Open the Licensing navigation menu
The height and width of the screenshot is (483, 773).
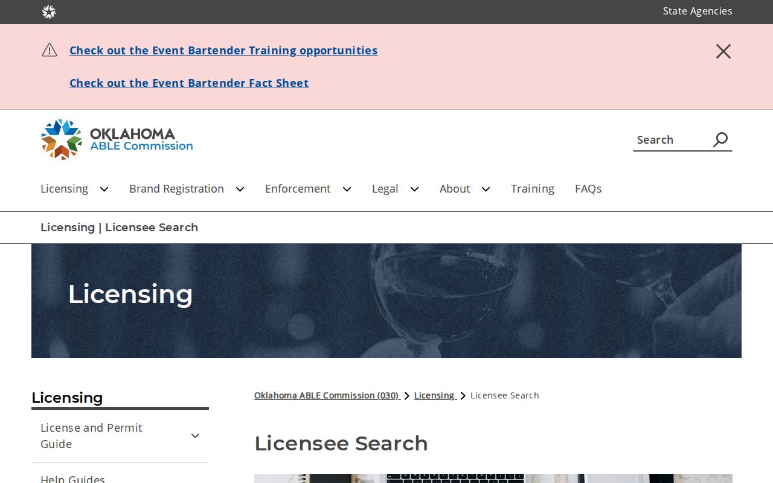[64, 188]
